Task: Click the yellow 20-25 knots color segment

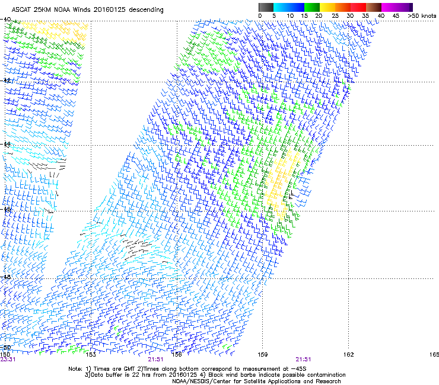Action: [327, 7]
